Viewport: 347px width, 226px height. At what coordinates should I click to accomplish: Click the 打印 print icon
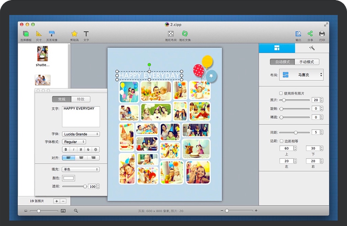322,34
